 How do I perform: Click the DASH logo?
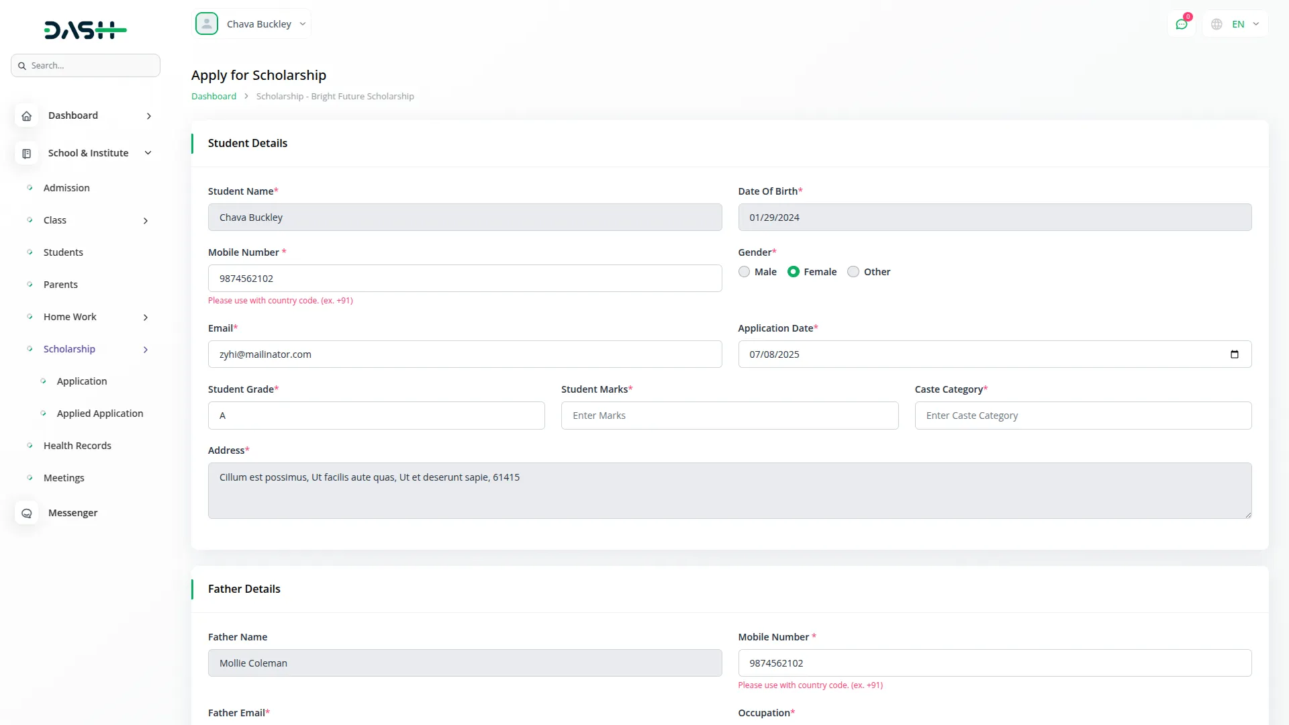click(x=85, y=30)
